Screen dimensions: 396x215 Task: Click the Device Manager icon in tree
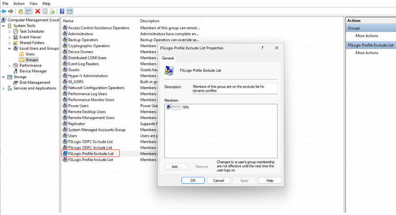[x=16, y=71]
